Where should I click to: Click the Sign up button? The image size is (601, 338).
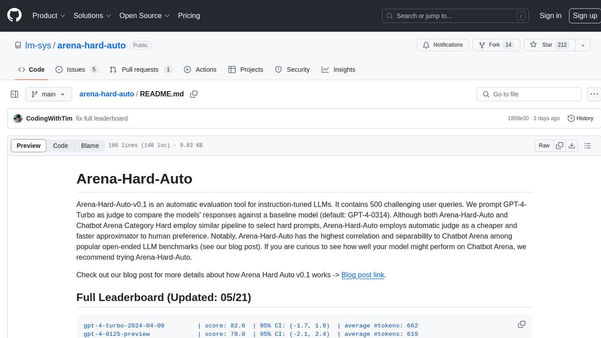tap(585, 15)
